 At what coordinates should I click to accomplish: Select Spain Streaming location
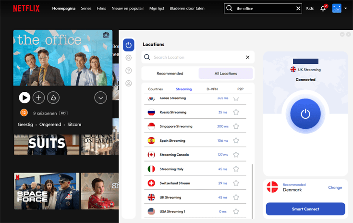click(x=195, y=140)
